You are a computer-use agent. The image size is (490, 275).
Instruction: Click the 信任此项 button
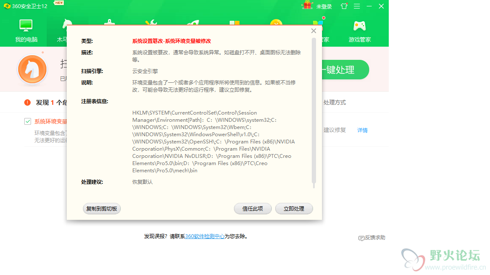[253, 209]
